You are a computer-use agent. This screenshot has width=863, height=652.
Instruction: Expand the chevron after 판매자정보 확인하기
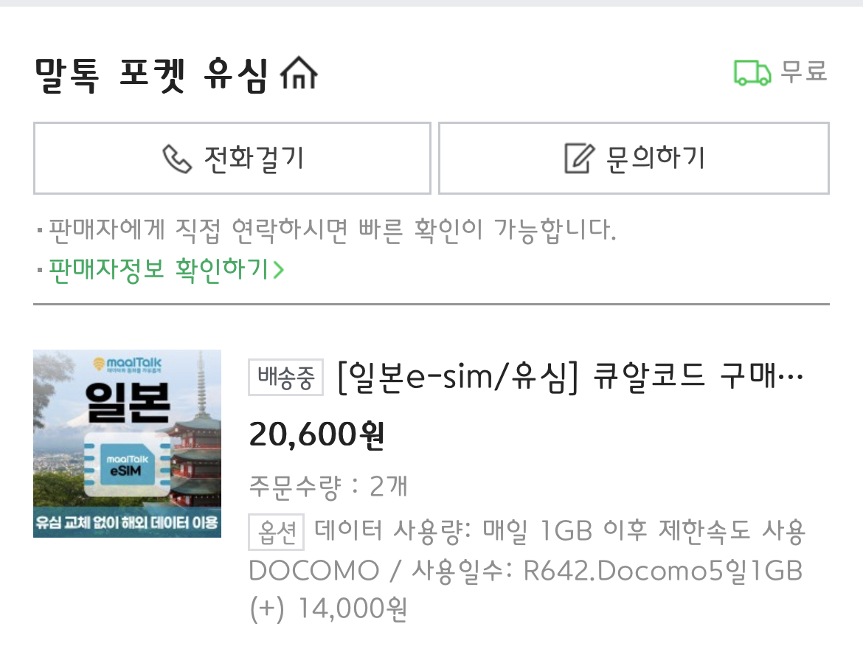click(279, 270)
